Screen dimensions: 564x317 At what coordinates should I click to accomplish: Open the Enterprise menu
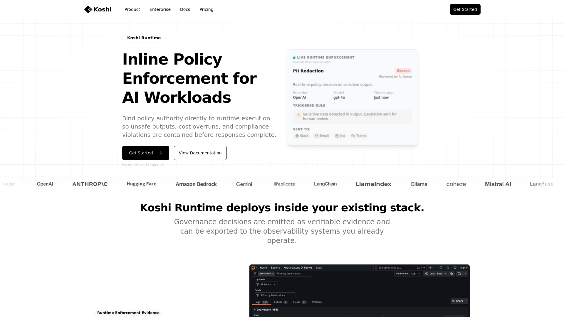pyautogui.click(x=160, y=9)
